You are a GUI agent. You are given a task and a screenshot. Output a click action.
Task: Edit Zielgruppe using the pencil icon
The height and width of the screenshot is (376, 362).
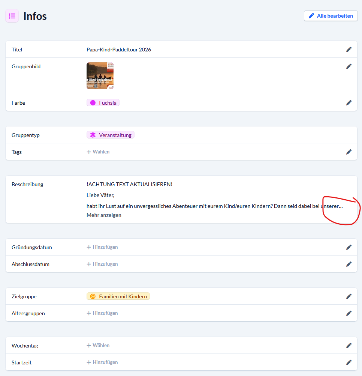pyautogui.click(x=349, y=296)
